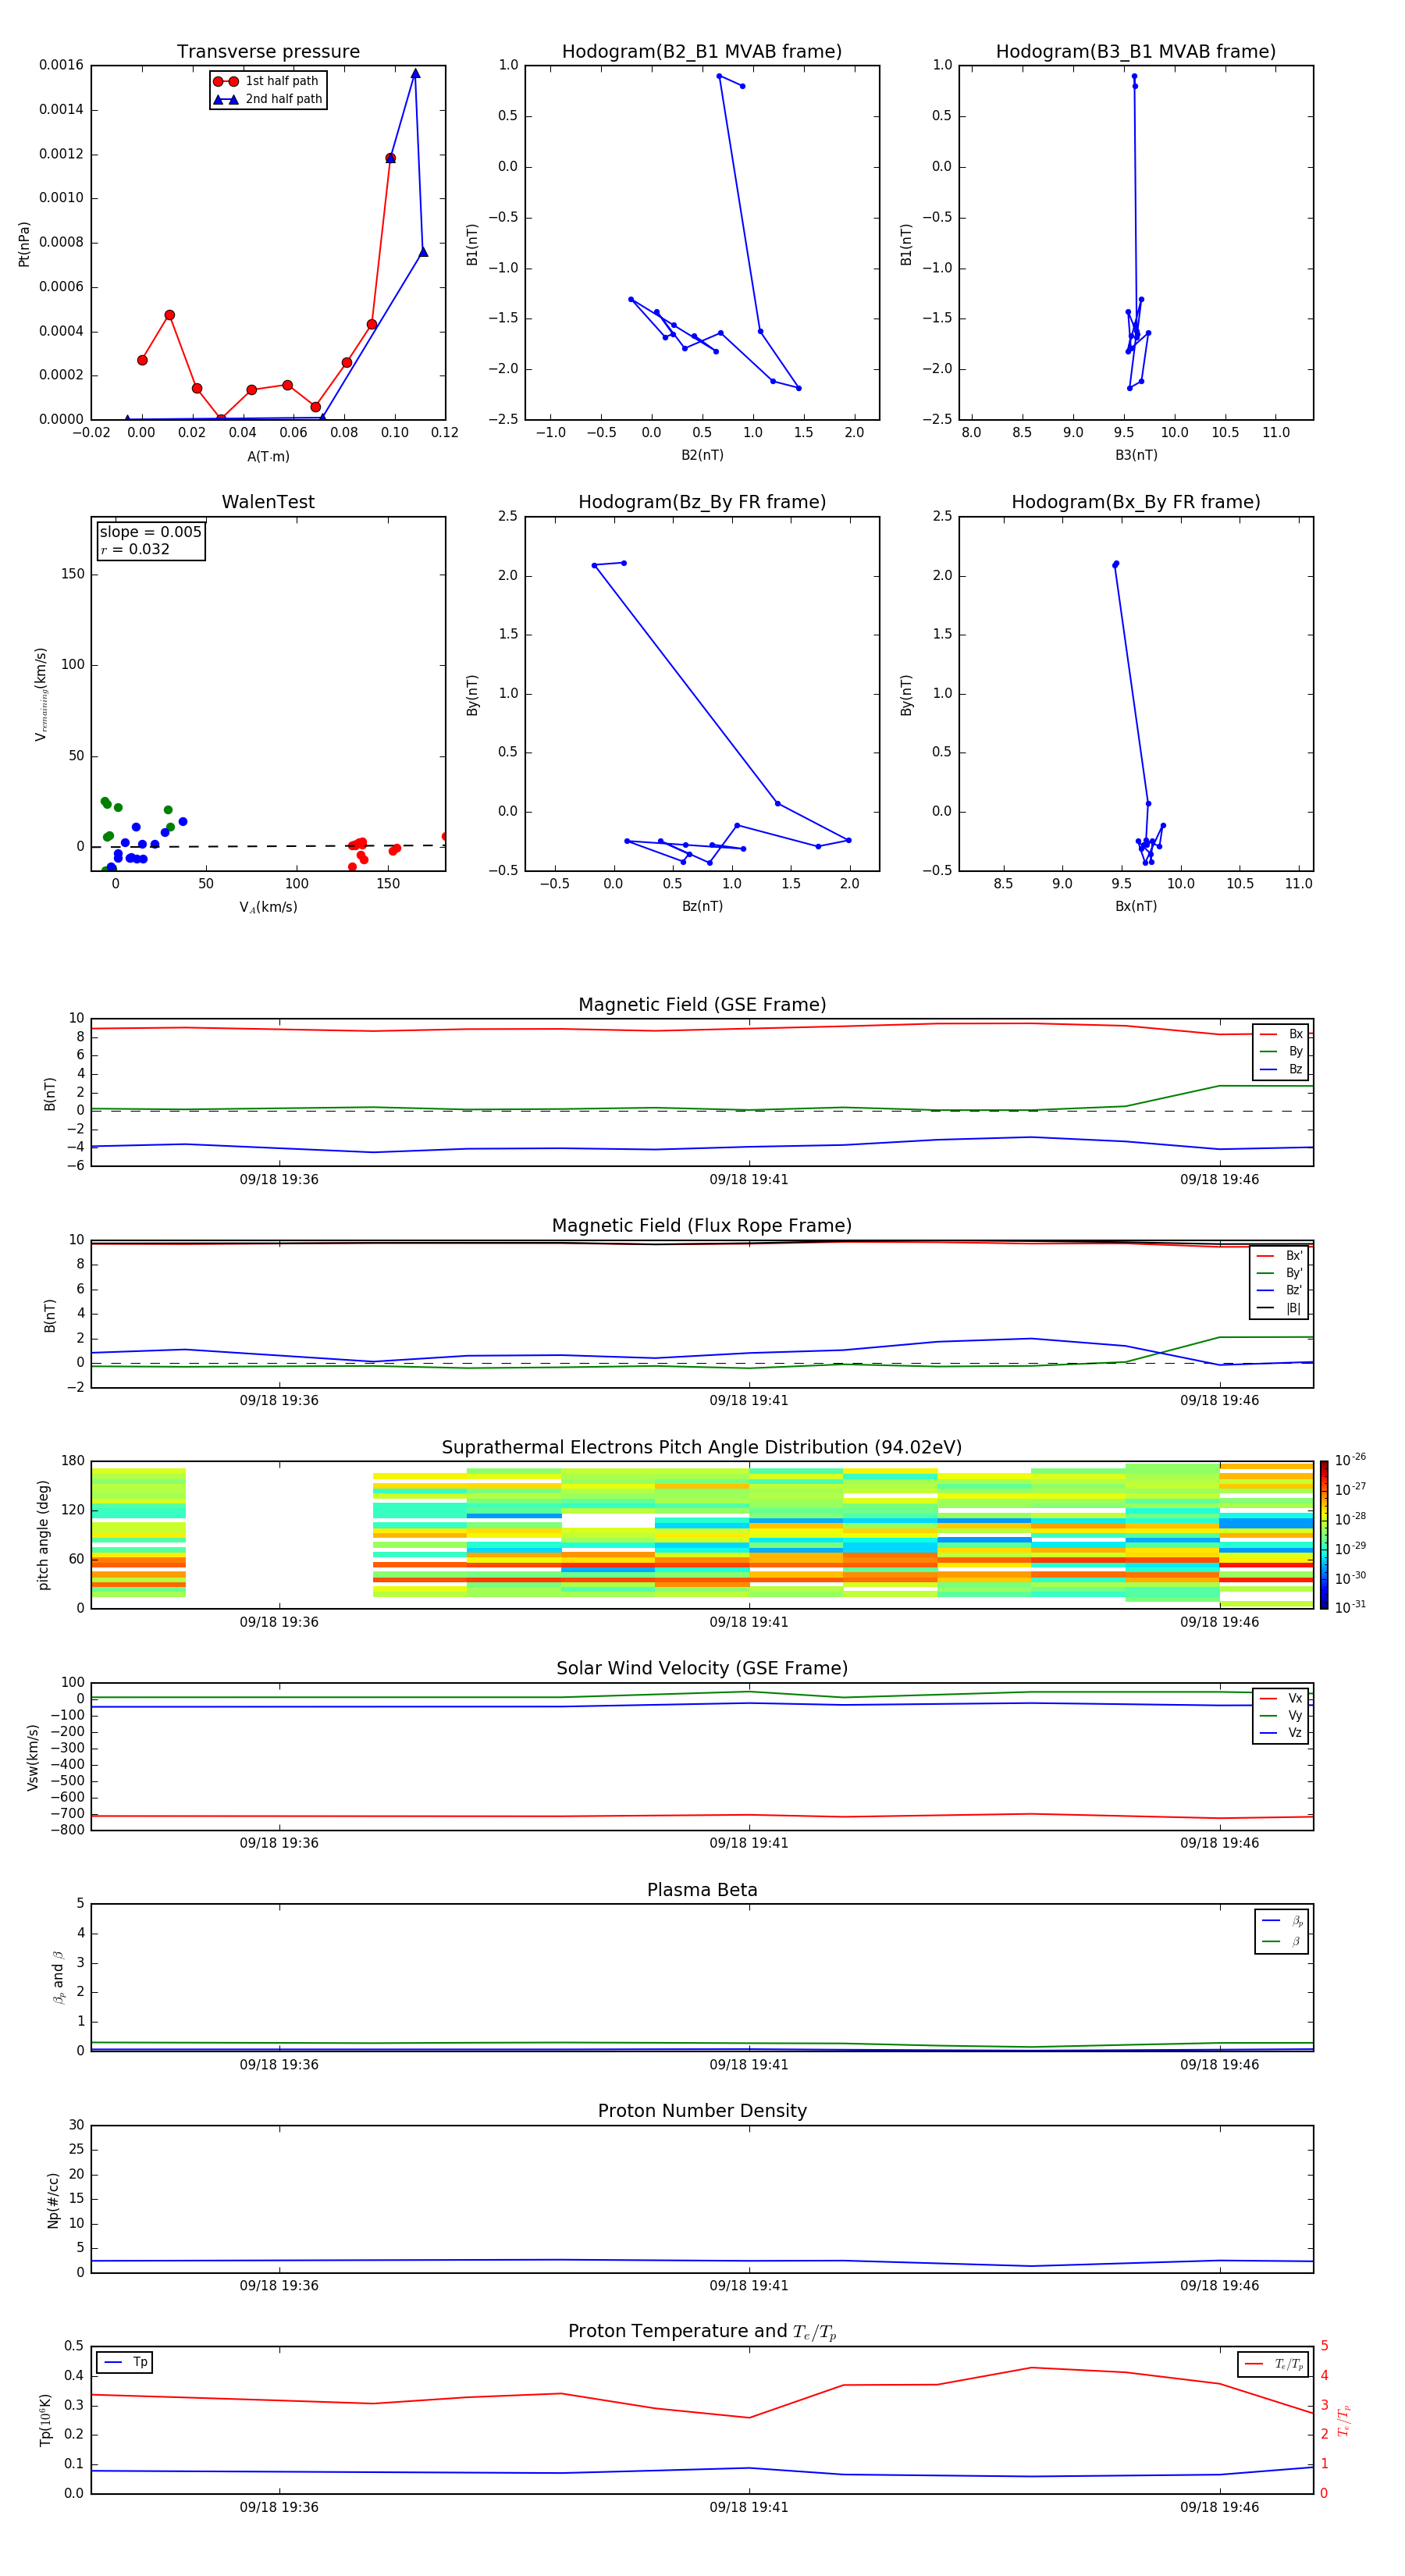This screenshot has width=1405, height=2576.
Task: Click the 'Magnetic Field (Flux Rope Frame)' title
Action: click(x=702, y=1226)
